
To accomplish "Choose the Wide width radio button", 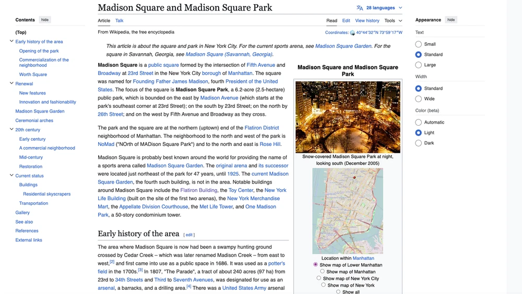I will pyautogui.click(x=419, y=99).
